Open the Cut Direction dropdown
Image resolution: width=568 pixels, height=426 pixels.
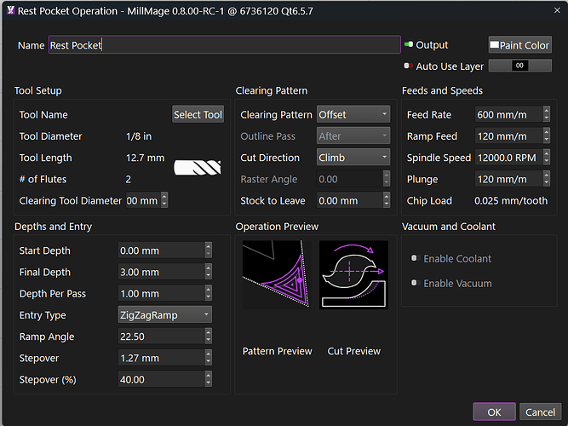pyautogui.click(x=353, y=158)
